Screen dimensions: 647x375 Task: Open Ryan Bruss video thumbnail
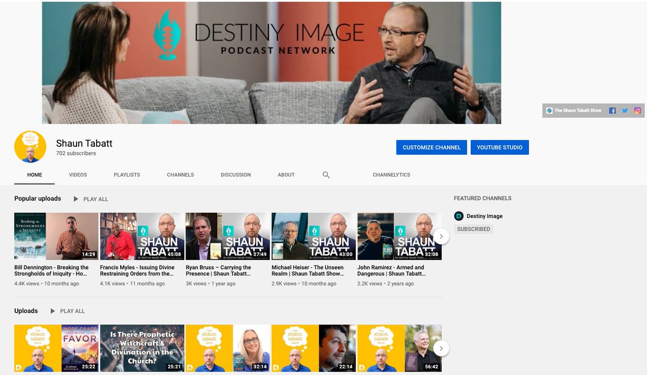point(228,236)
